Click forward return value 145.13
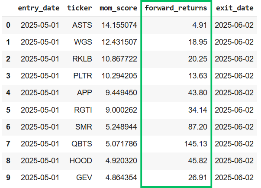 tap(196, 144)
